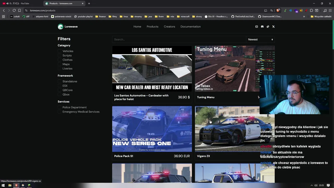Viewport: 334px width, 188px height.
Task: Open the X social icon in header
Action: tap(273, 27)
